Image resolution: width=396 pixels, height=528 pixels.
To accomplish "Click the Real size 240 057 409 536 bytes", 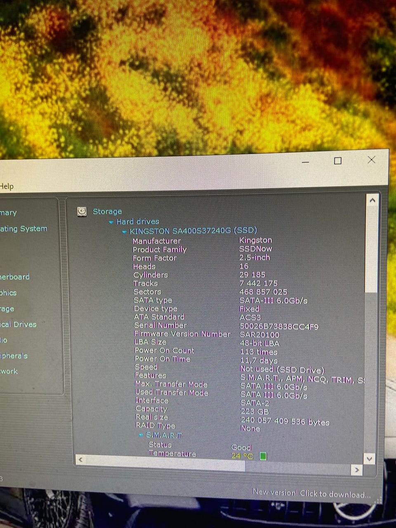I will (285, 421).
